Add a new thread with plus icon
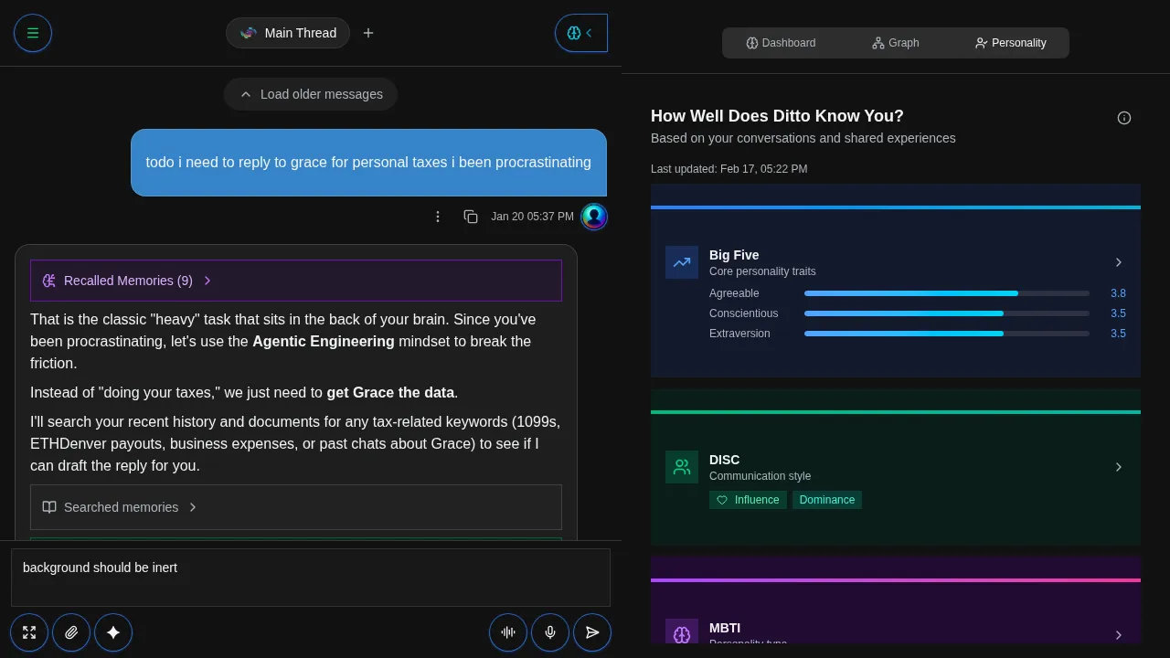Screen dimensions: 1170x658 [368, 33]
